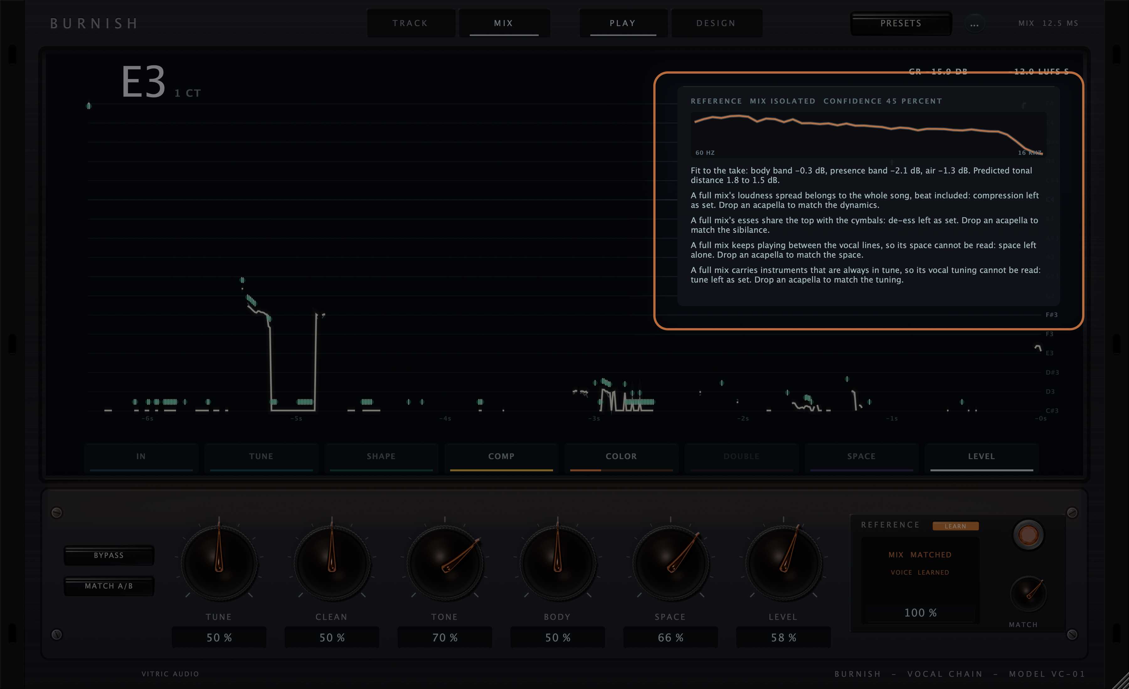Click the TUNE value field 50 %
The height and width of the screenshot is (689, 1129).
click(219, 637)
